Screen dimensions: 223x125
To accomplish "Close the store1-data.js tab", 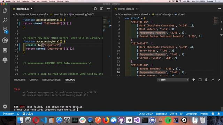I will (x=137, y=9).
